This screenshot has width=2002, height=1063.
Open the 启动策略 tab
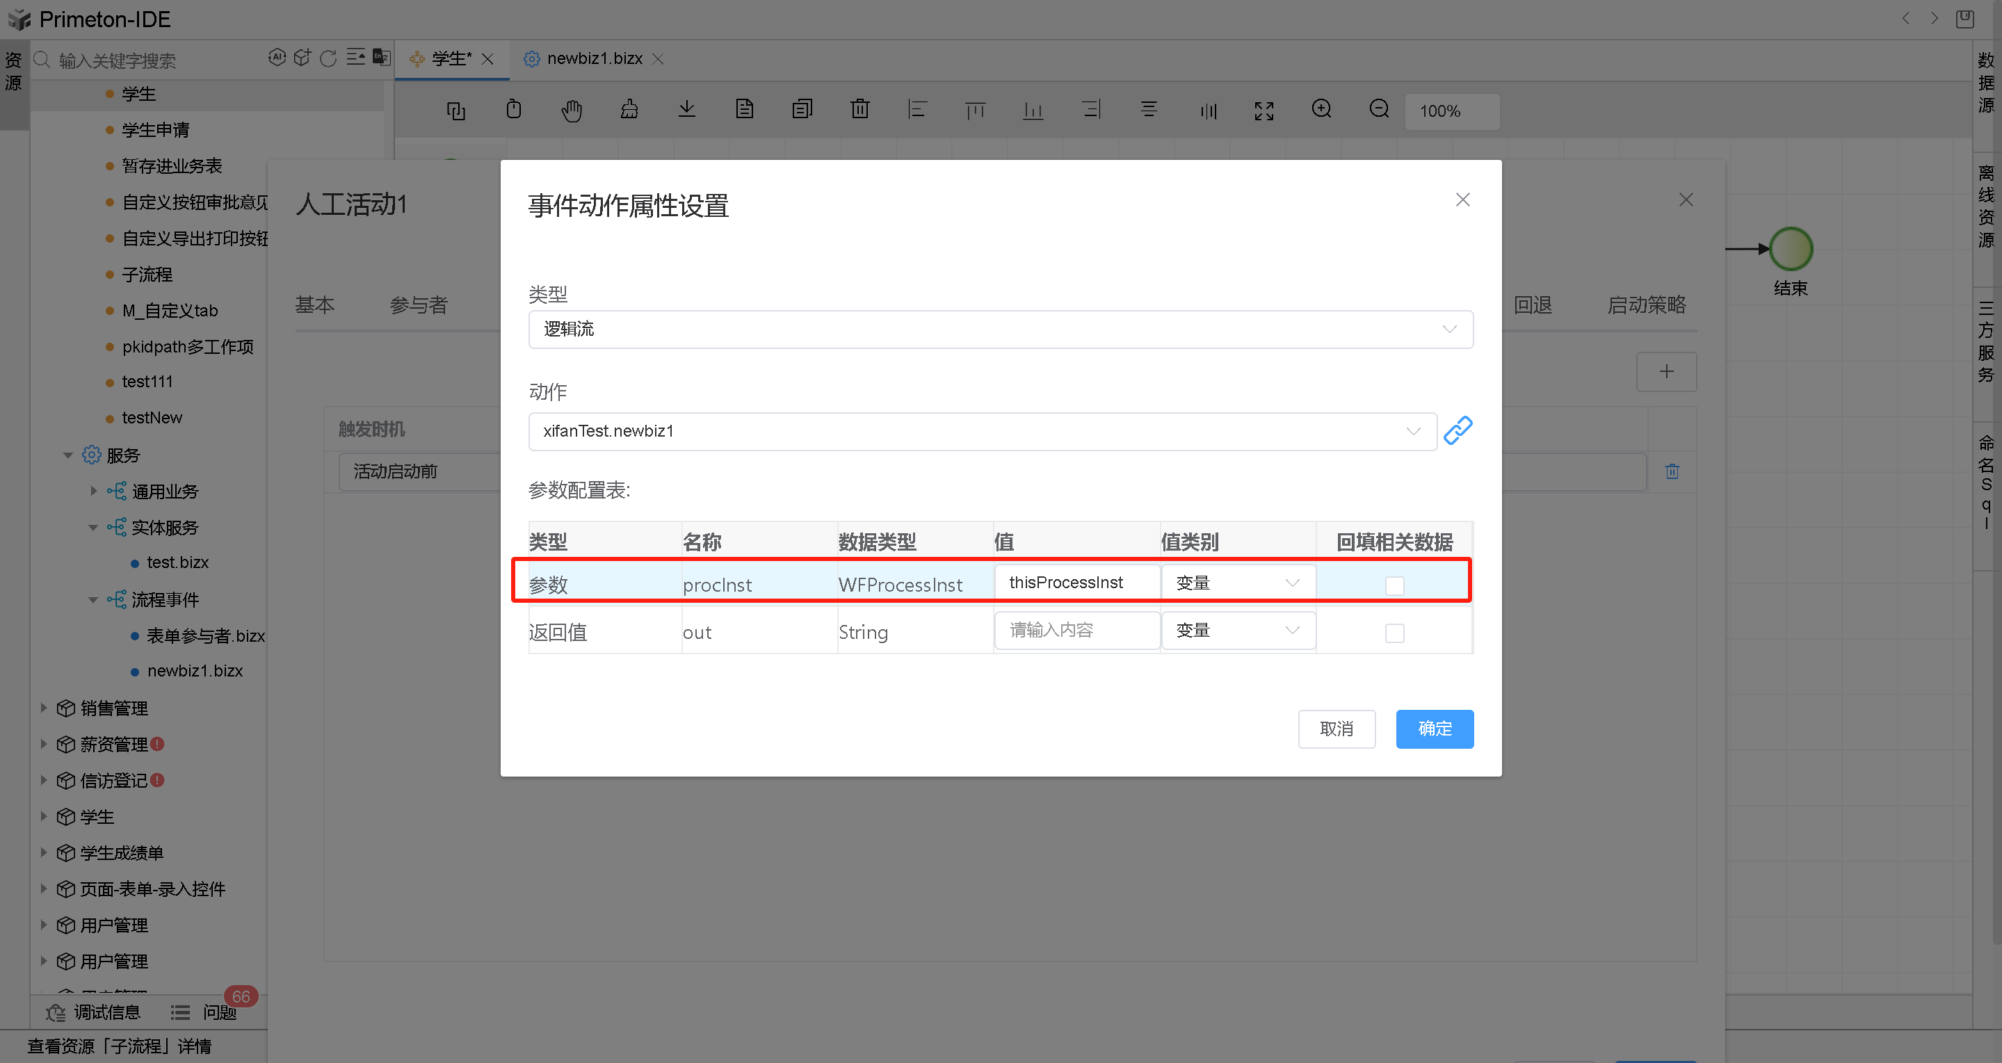pyautogui.click(x=1646, y=305)
